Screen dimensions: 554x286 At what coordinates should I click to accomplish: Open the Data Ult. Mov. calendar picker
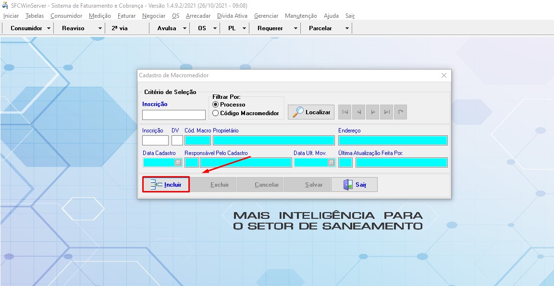pyautogui.click(x=331, y=162)
